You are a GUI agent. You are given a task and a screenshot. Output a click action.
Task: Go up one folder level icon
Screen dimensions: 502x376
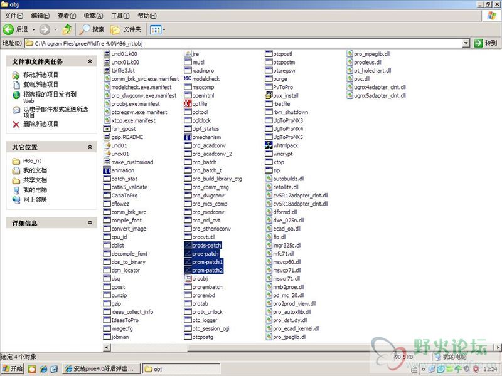[x=67, y=29]
